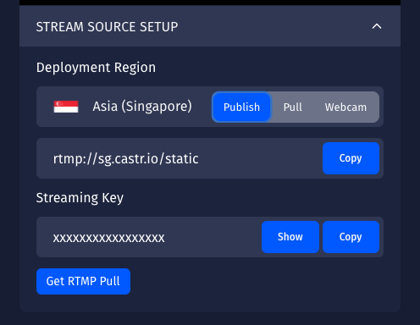
Task: Switch to Pull mode
Action: 293,107
